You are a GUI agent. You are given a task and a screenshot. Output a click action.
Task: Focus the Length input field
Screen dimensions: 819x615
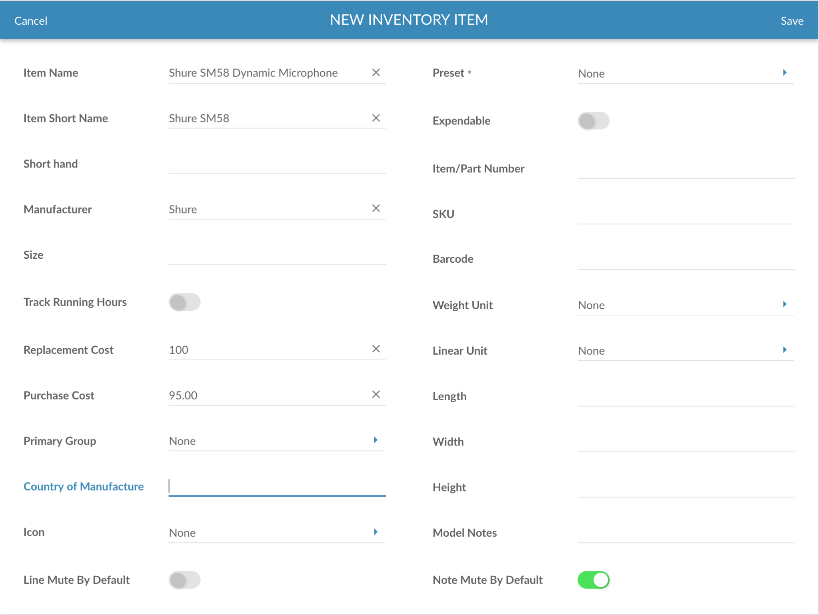(x=686, y=396)
